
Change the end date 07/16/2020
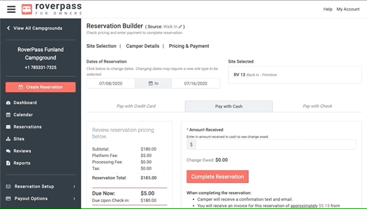click(x=196, y=83)
